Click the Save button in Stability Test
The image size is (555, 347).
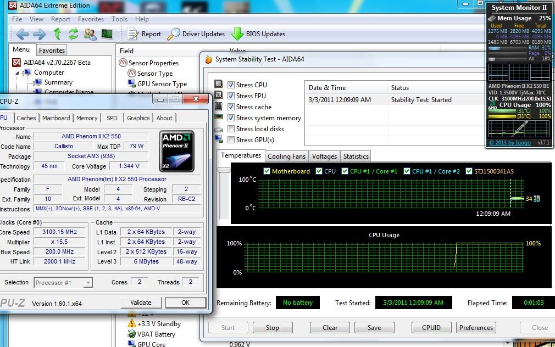coord(374,328)
